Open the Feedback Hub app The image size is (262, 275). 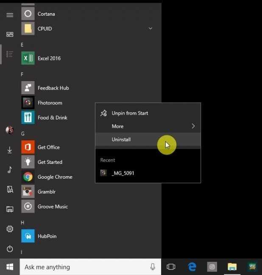tap(53, 88)
